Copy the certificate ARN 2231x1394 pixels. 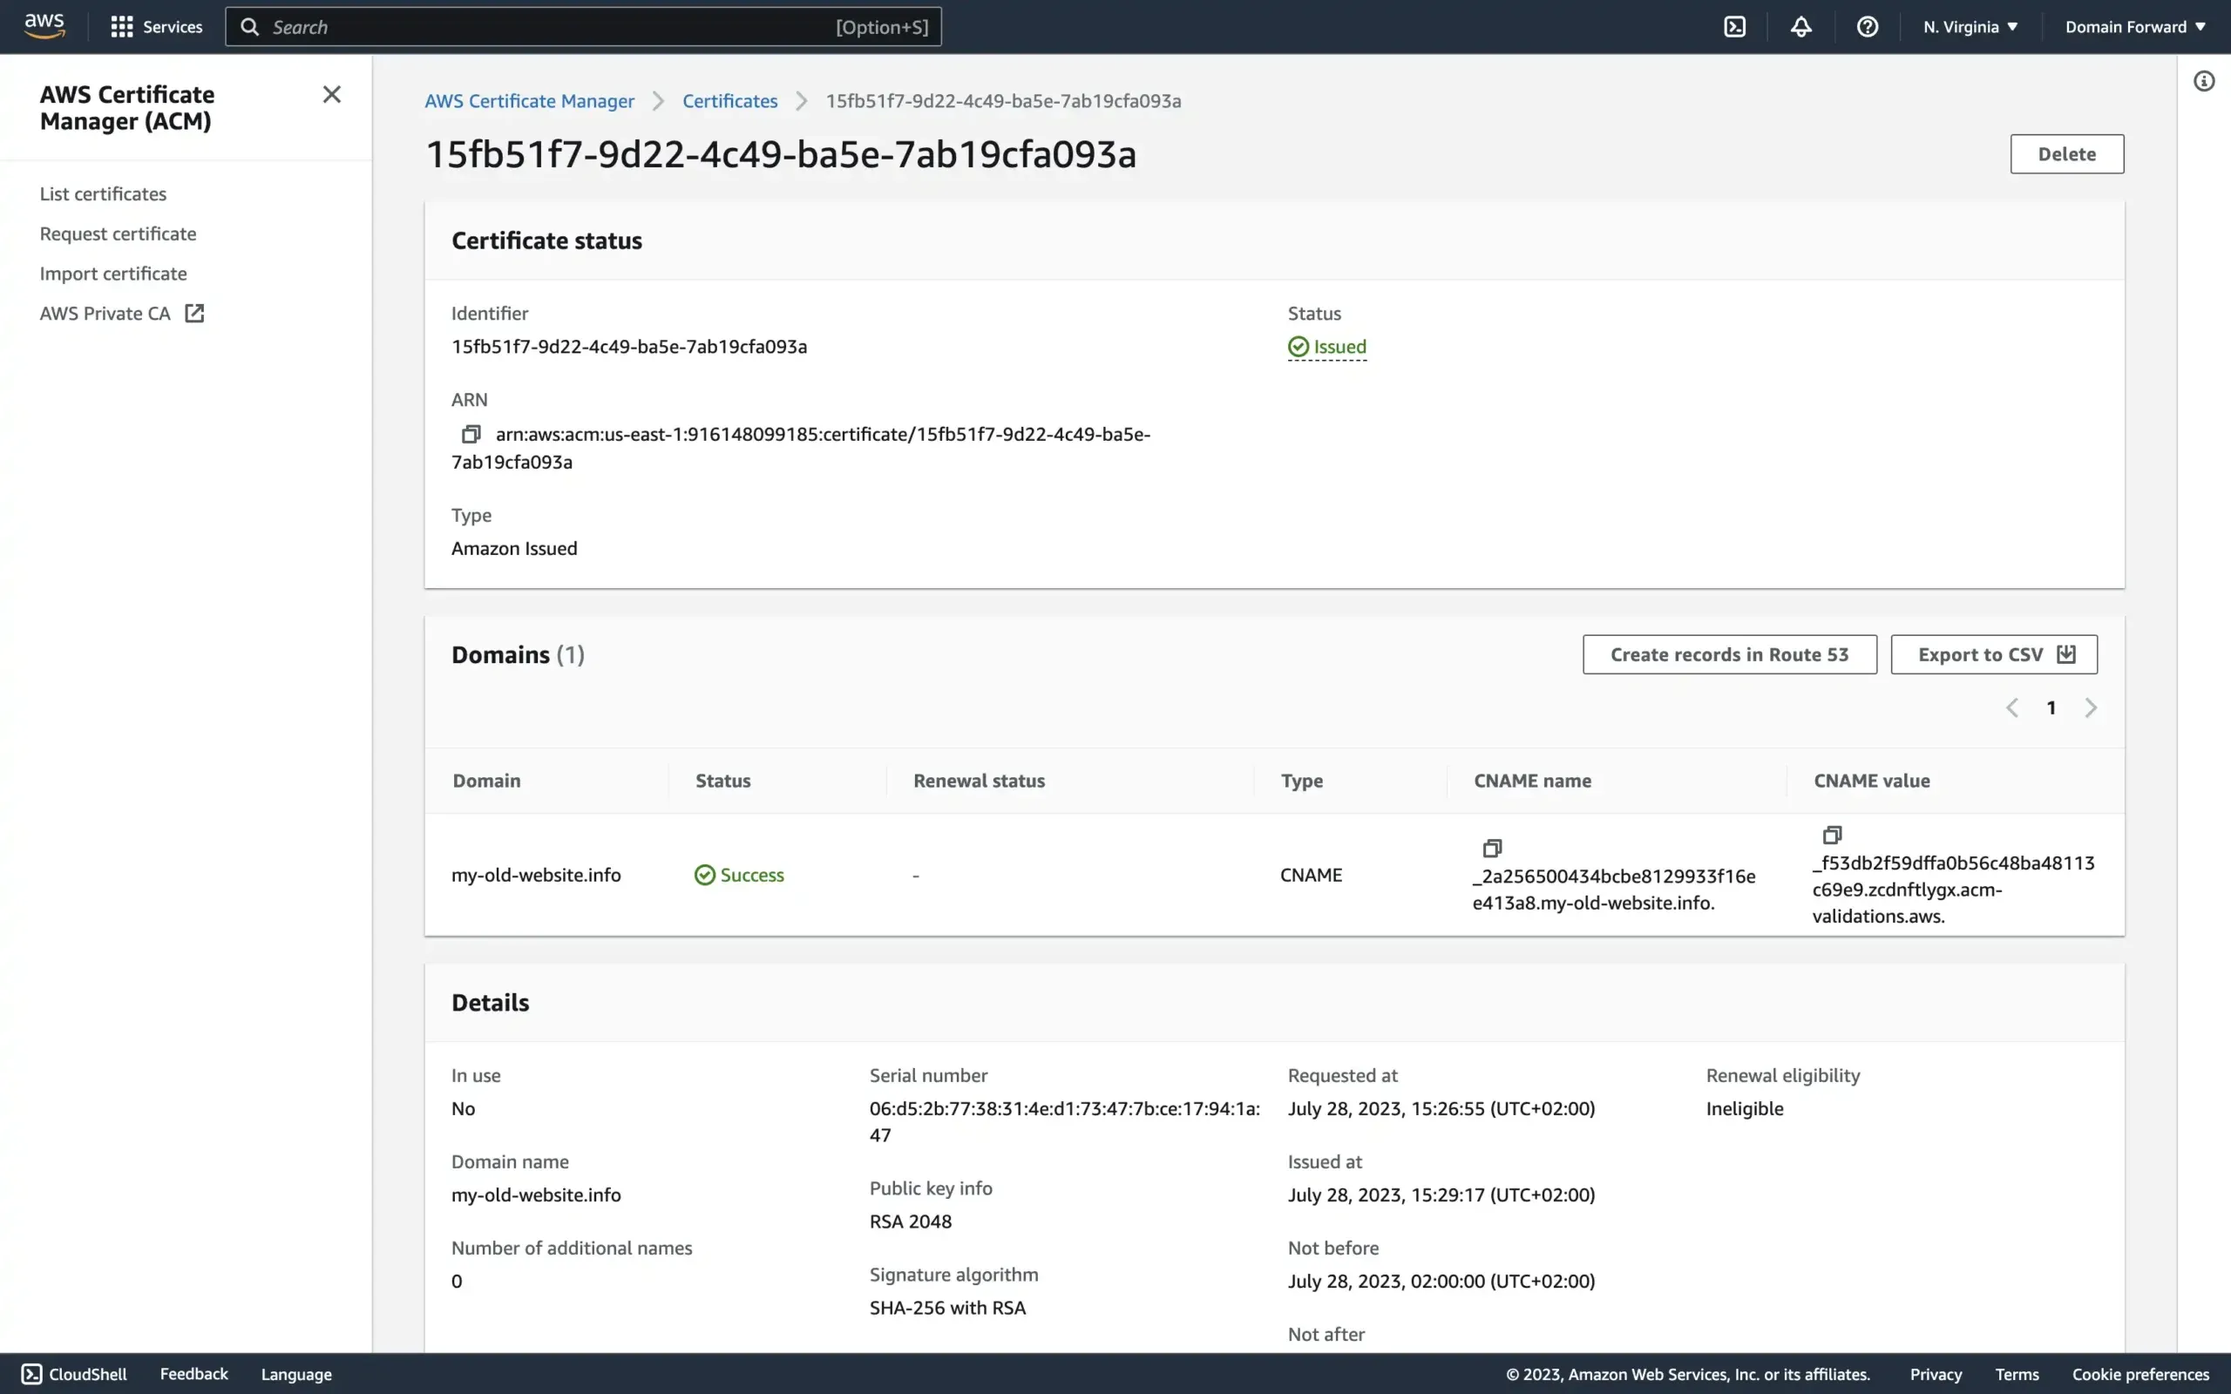(471, 433)
